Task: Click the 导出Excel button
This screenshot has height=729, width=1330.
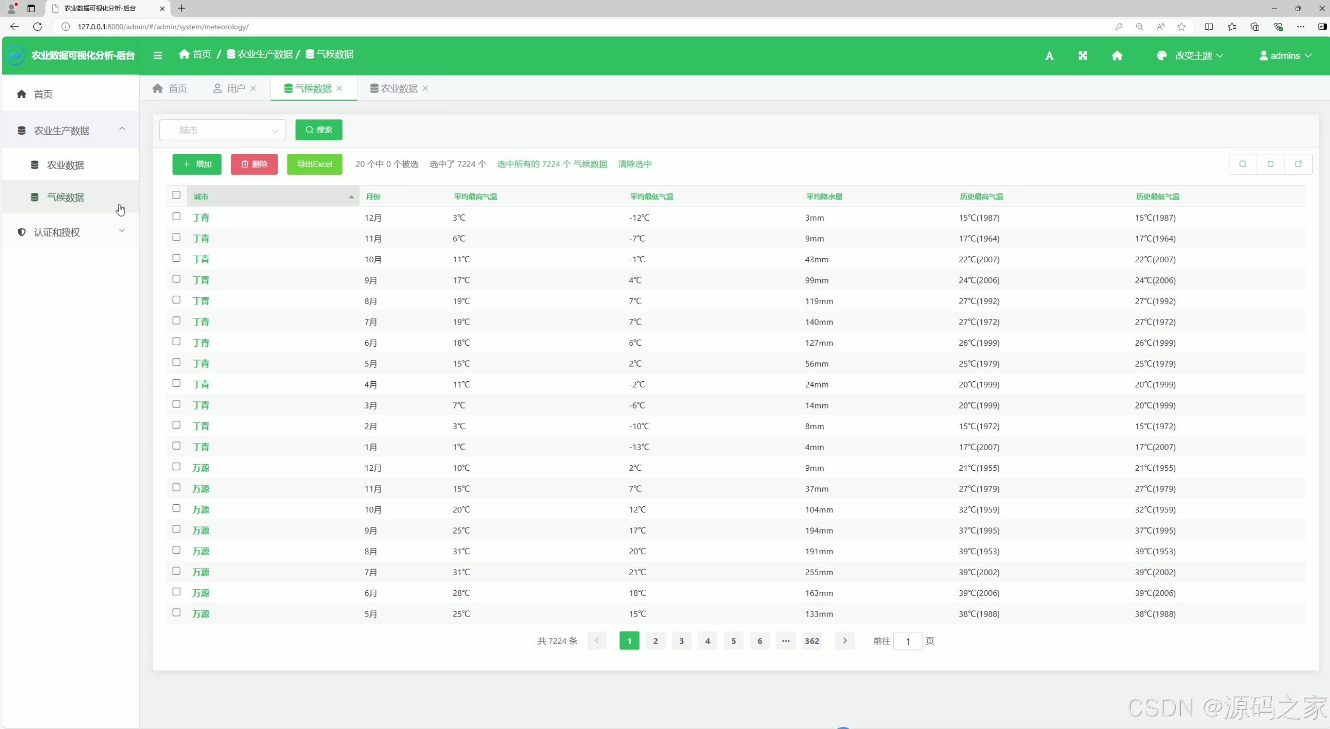Action: [x=314, y=164]
